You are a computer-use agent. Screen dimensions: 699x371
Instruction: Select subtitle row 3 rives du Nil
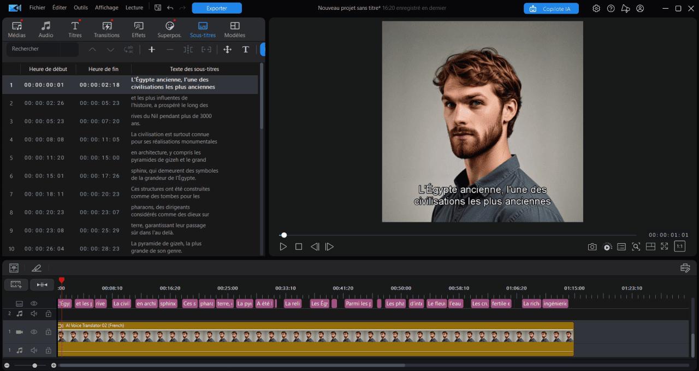pyautogui.click(x=130, y=121)
